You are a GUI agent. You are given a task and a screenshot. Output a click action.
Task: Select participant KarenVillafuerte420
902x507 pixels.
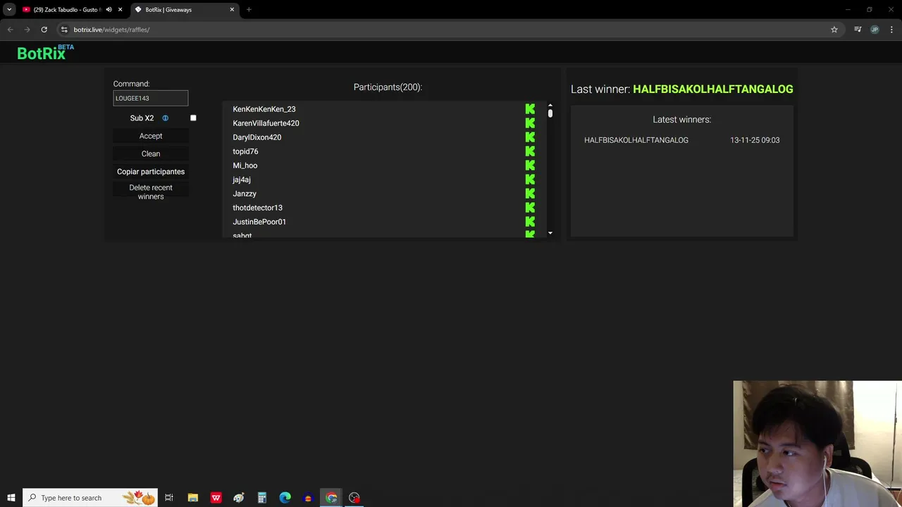(266, 123)
